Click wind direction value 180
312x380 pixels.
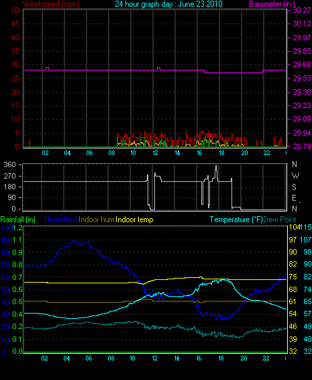coord(9,187)
